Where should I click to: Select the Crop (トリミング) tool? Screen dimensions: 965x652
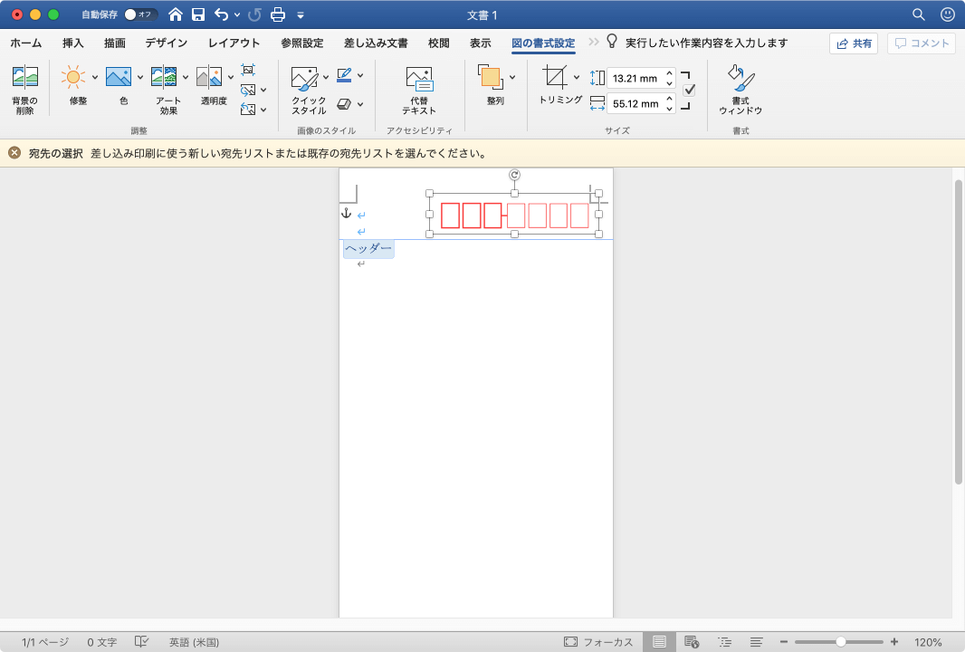[555, 77]
